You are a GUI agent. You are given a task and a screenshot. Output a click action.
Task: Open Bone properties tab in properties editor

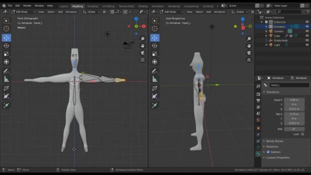point(258,154)
